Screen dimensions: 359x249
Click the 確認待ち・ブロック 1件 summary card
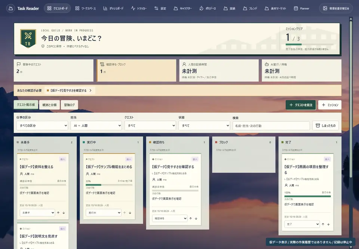136,71
